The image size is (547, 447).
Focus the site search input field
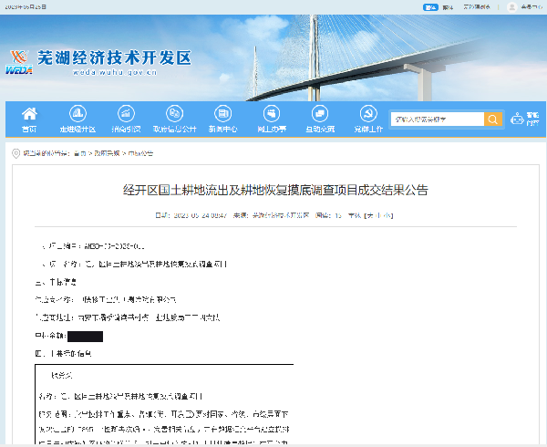(x=437, y=120)
